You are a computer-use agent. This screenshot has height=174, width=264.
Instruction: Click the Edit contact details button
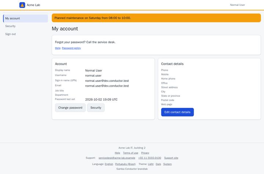tap(177, 112)
